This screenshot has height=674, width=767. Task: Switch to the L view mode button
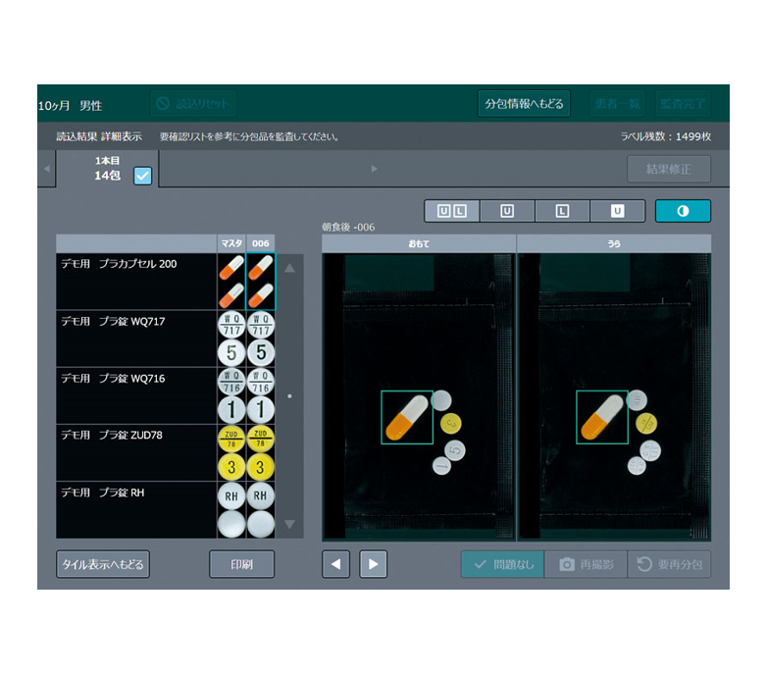coord(562,211)
